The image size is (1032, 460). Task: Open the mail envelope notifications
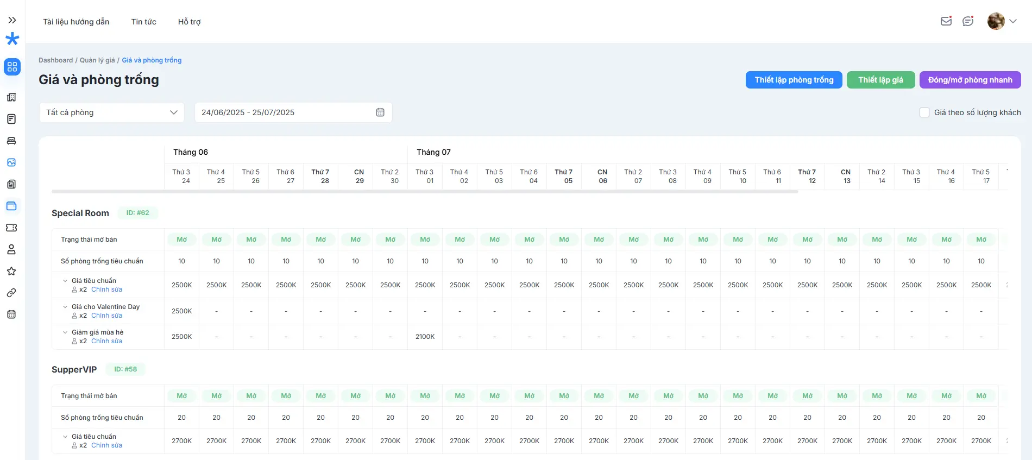pos(946,21)
